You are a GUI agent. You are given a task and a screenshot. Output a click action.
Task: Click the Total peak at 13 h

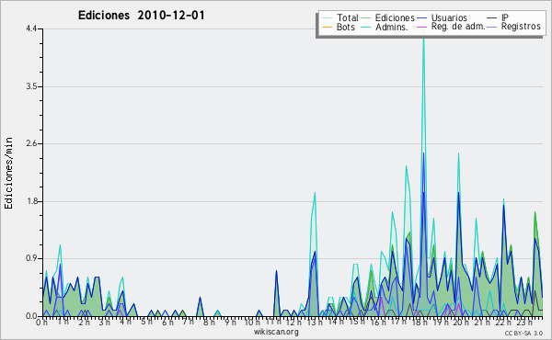pos(315,193)
